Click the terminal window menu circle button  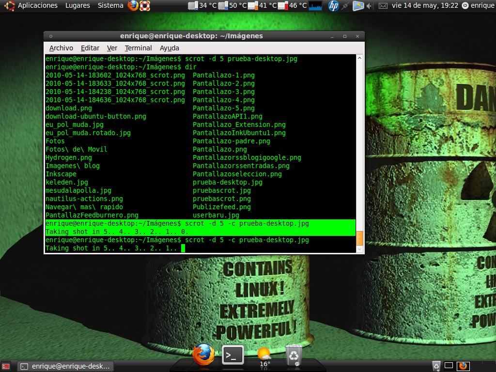50,36
